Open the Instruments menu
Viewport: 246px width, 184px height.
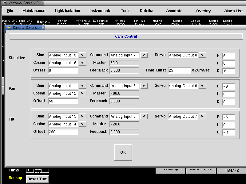pyautogui.click(x=101, y=11)
